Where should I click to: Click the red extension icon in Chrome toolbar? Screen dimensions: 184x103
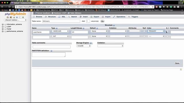pos(156,7)
